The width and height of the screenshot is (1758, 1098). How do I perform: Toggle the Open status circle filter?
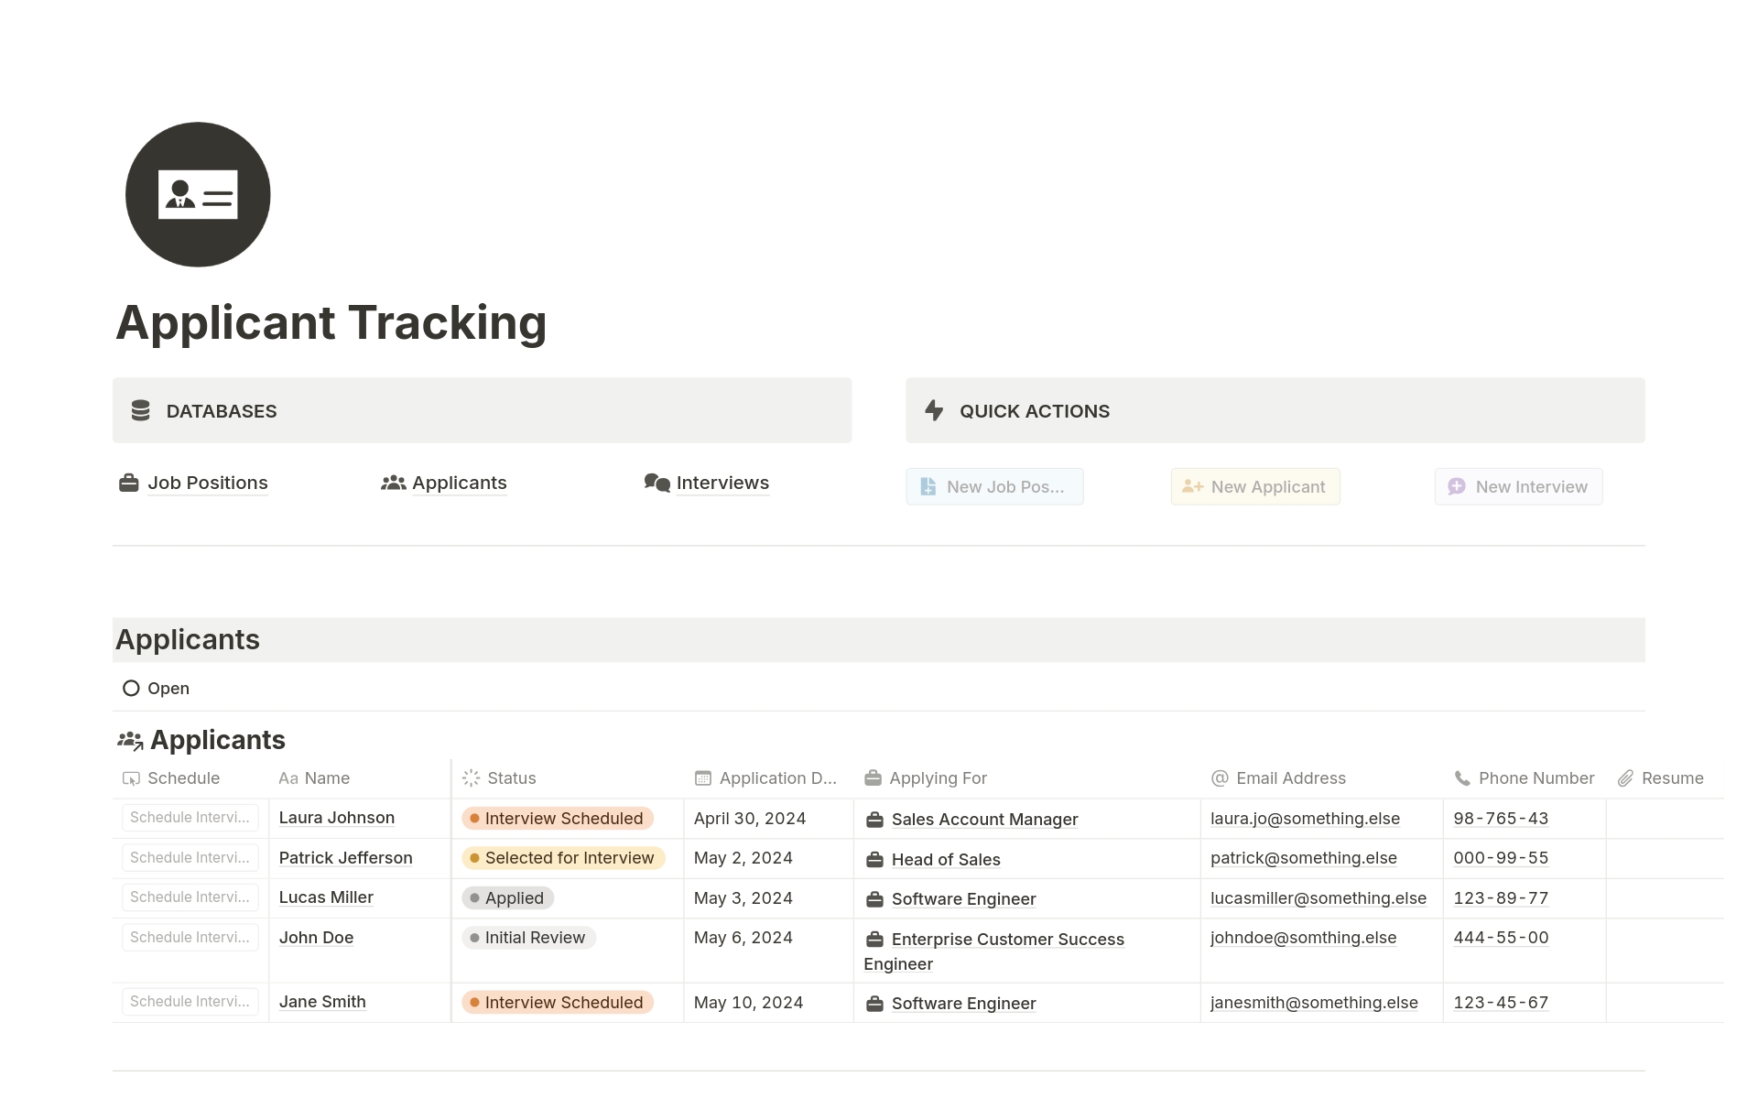[x=129, y=687]
